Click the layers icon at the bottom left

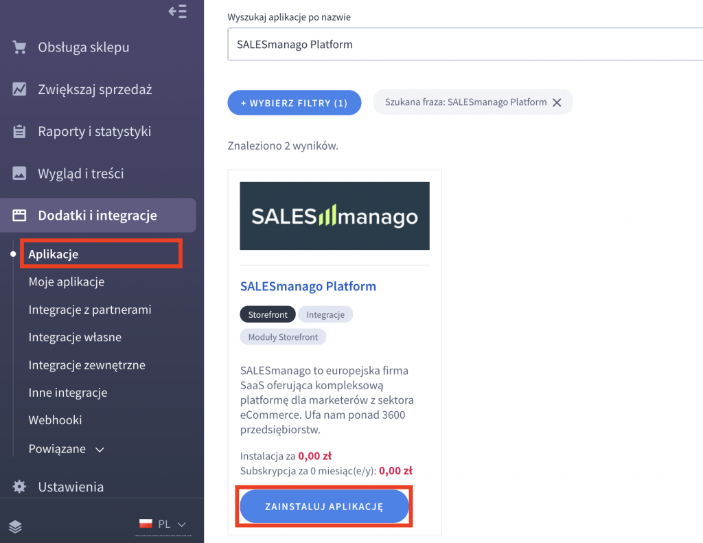[15, 527]
